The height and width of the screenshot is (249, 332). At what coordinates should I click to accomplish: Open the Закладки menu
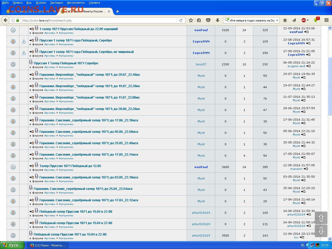click(x=56, y=3)
